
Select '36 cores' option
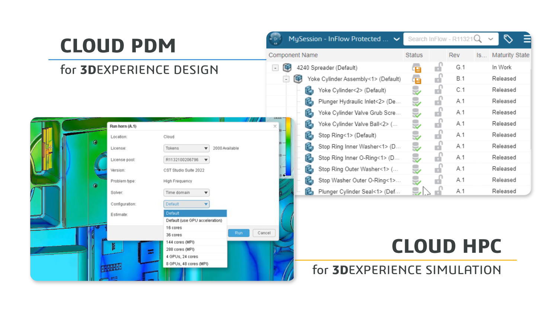pos(195,235)
